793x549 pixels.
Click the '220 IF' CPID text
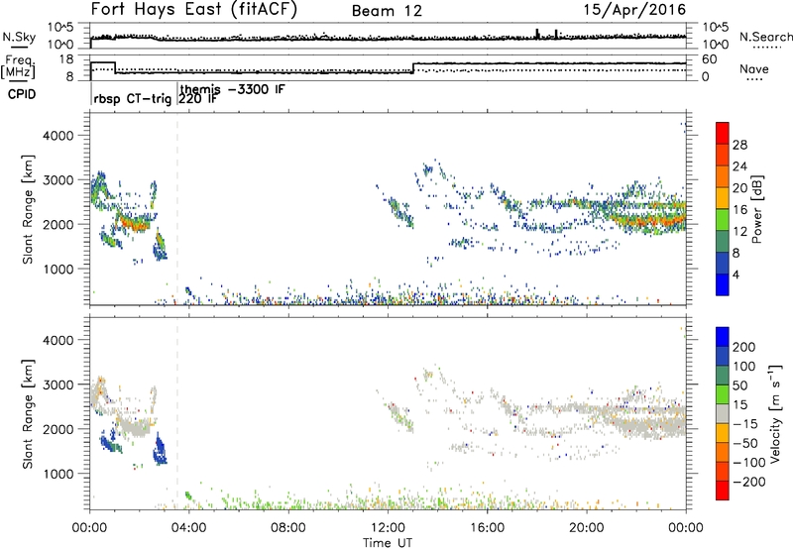pyautogui.click(x=198, y=98)
